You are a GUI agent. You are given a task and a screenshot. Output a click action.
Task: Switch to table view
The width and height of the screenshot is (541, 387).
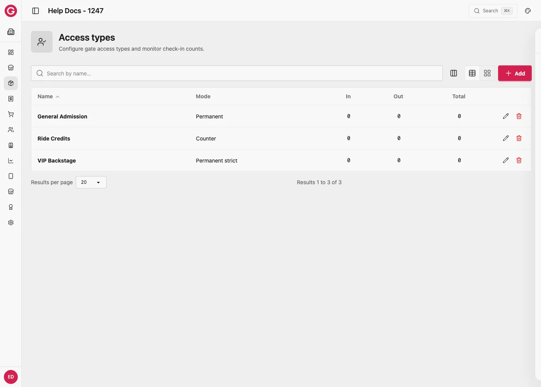[x=472, y=73]
